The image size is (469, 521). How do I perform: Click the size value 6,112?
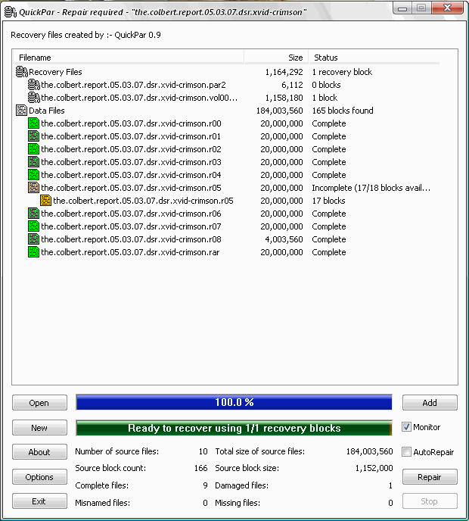pos(292,85)
